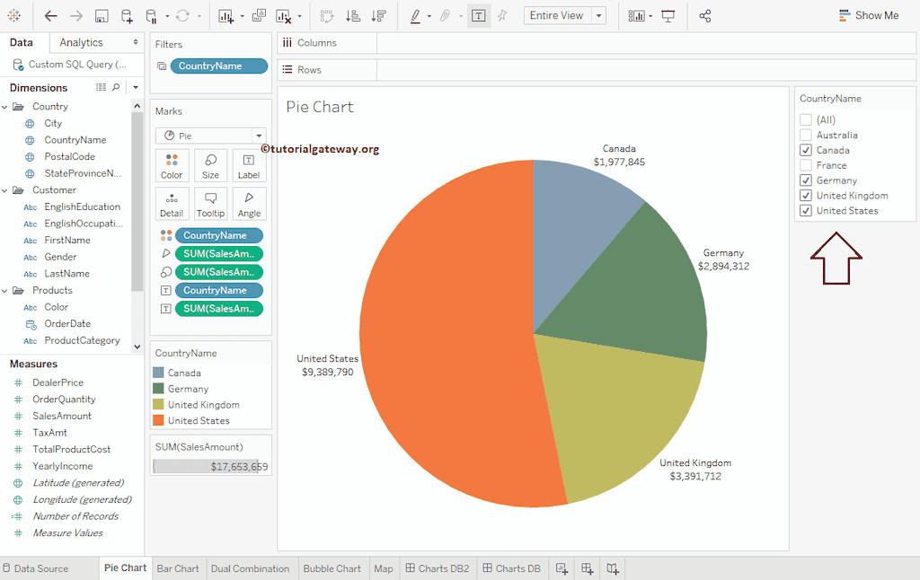Check the France filter checkbox

click(x=806, y=165)
